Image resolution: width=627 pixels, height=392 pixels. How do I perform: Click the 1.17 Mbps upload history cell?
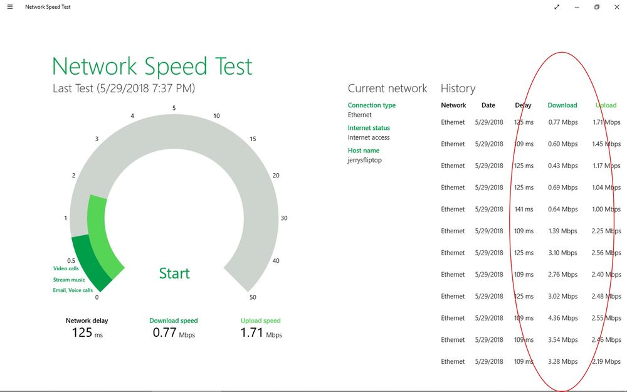pos(606,166)
